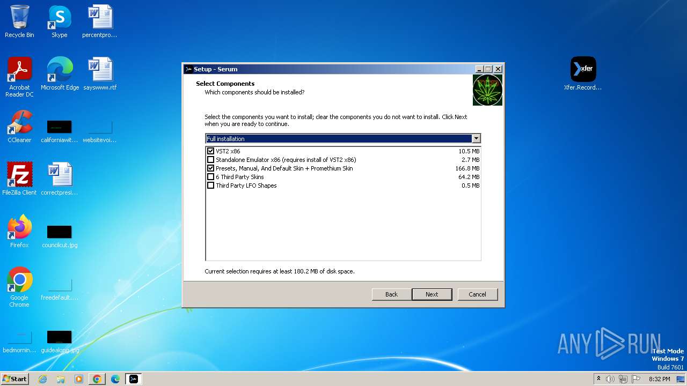
Task: Click the Action Center flag tray icon
Action: 636,379
